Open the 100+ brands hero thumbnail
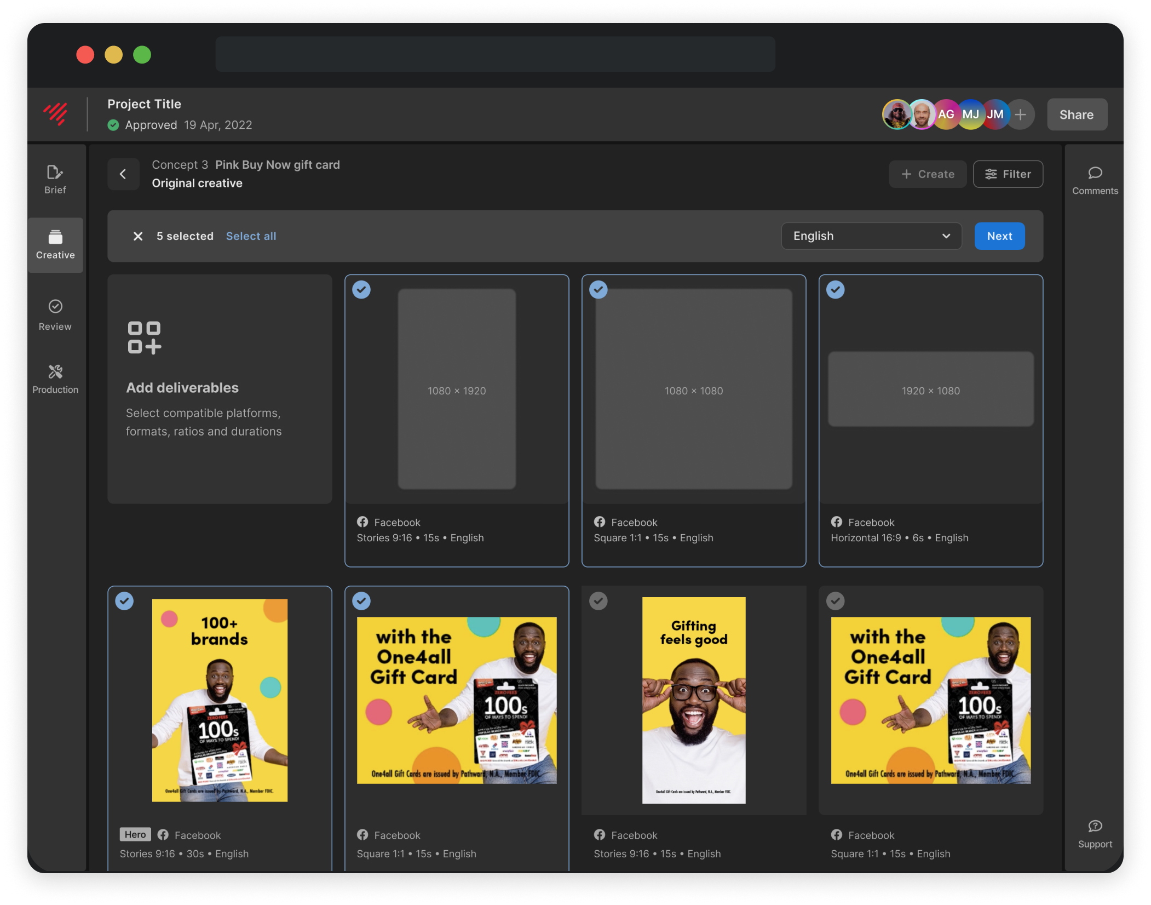Viewport: 1151px width, 905px height. pos(220,700)
